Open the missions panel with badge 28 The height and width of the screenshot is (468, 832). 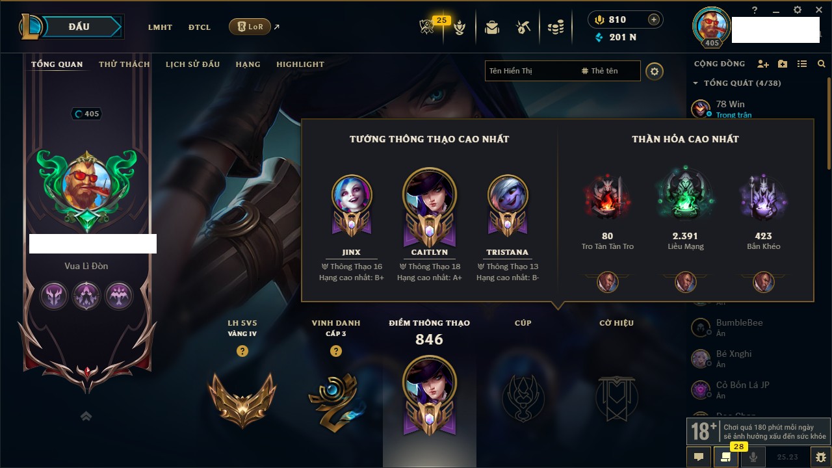726,457
